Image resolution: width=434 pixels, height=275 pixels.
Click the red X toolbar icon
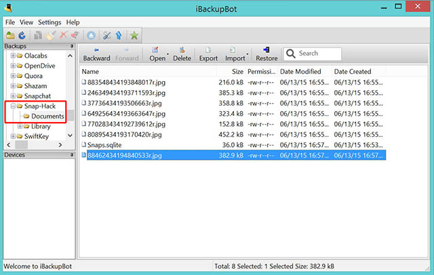[63, 35]
